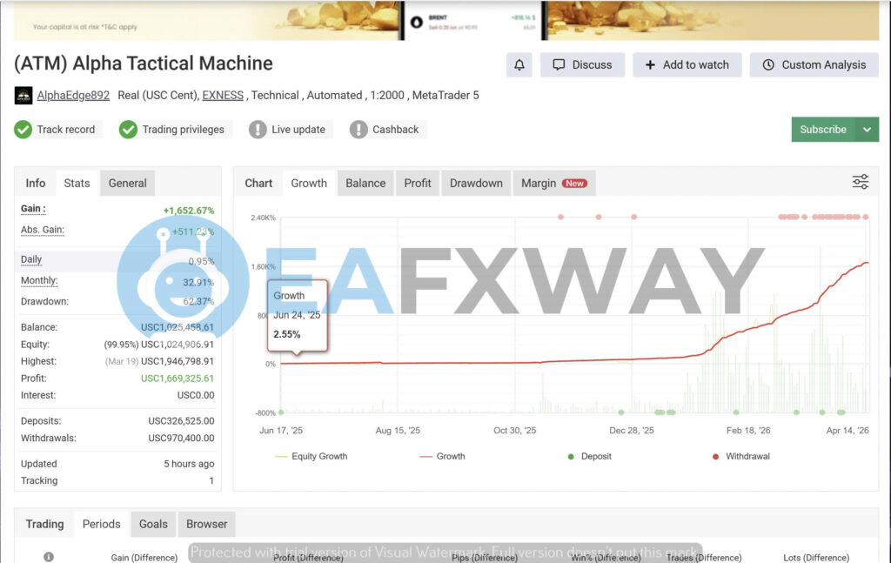891x563 pixels.
Task: Open the EXNESS broker link
Action: tap(223, 96)
